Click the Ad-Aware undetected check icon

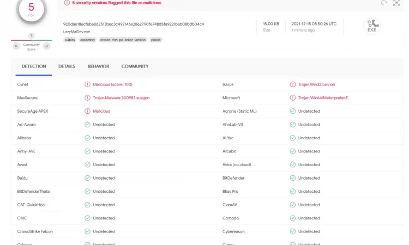pyautogui.click(x=87, y=125)
